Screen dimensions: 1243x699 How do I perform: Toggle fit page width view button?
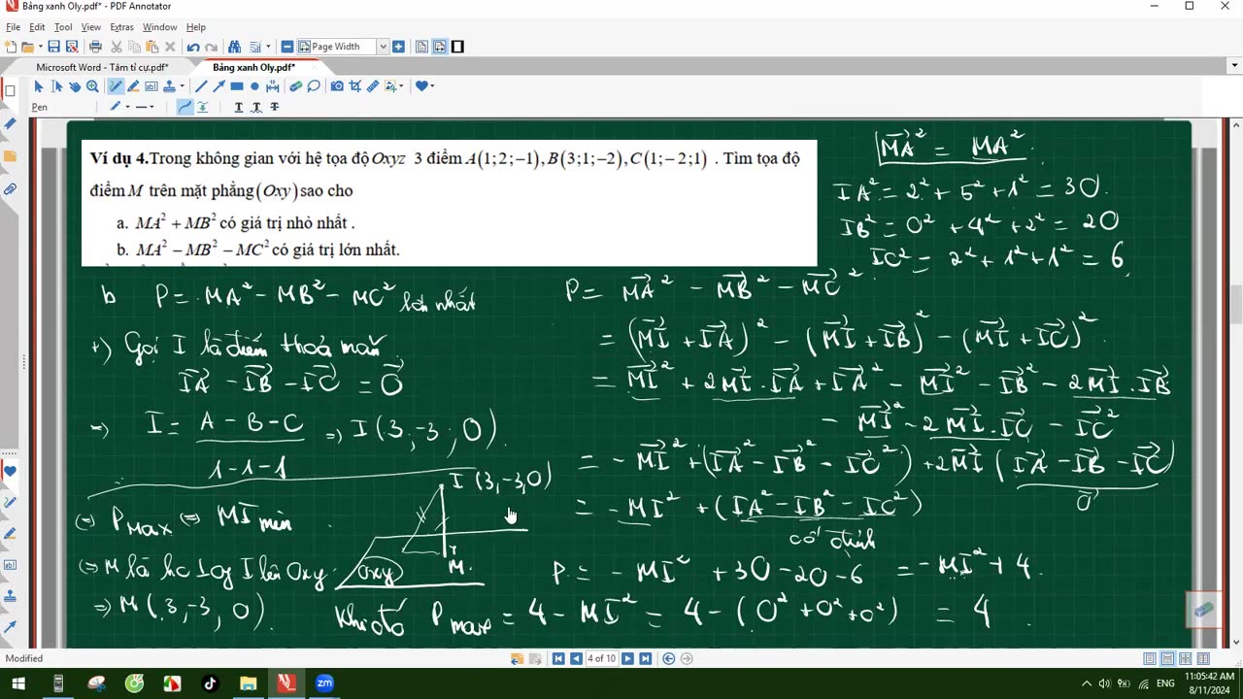click(x=440, y=47)
